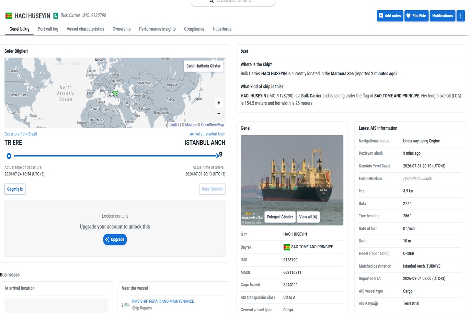Click the Geçmiş iz button
469x313 pixels.
point(15,189)
